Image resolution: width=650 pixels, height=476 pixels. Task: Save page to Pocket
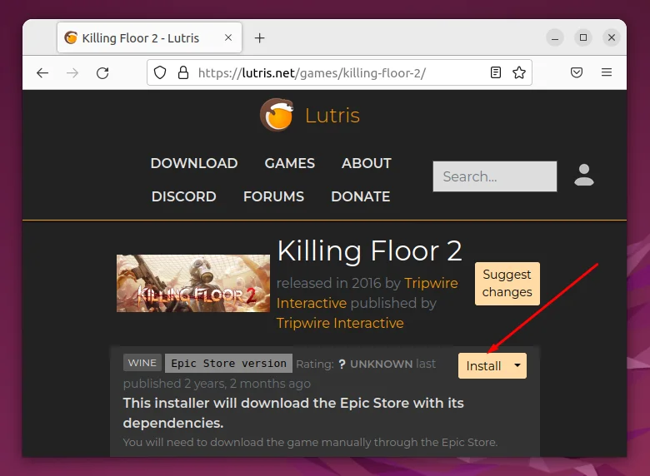pos(577,73)
